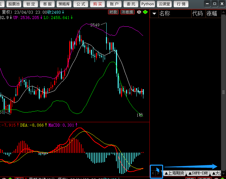Image resolution: width=226 pixels, height=179 pixels.
Task: Sort the list by 涨幅 column
Action: pyautogui.click(x=212, y=14)
